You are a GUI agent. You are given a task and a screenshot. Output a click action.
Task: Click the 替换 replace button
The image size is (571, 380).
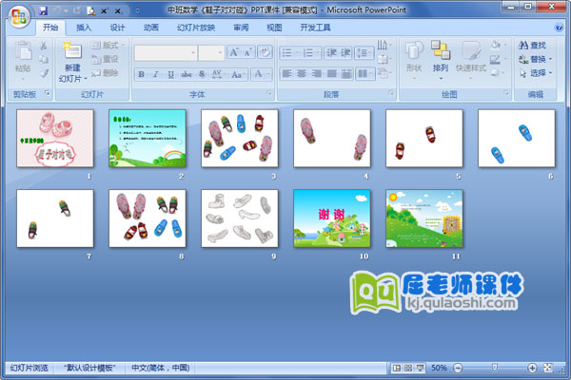coord(535,59)
